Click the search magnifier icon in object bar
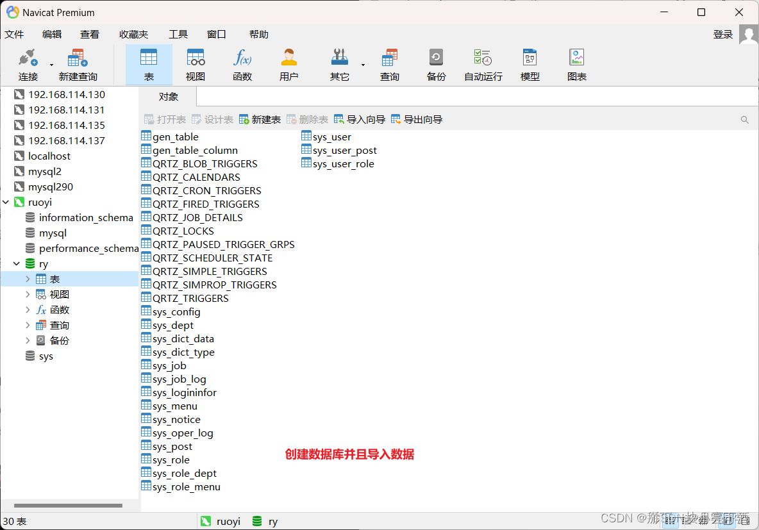The height and width of the screenshot is (530, 759). click(x=744, y=120)
